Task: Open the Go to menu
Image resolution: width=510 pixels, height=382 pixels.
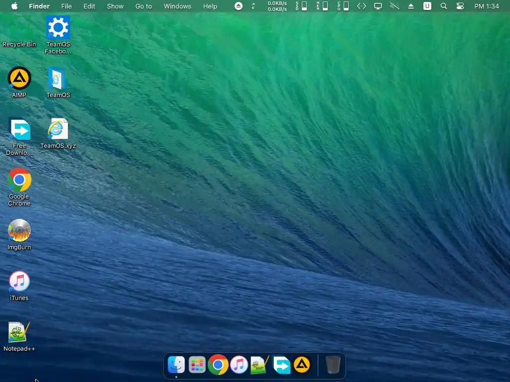Action: pyautogui.click(x=143, y=6)
